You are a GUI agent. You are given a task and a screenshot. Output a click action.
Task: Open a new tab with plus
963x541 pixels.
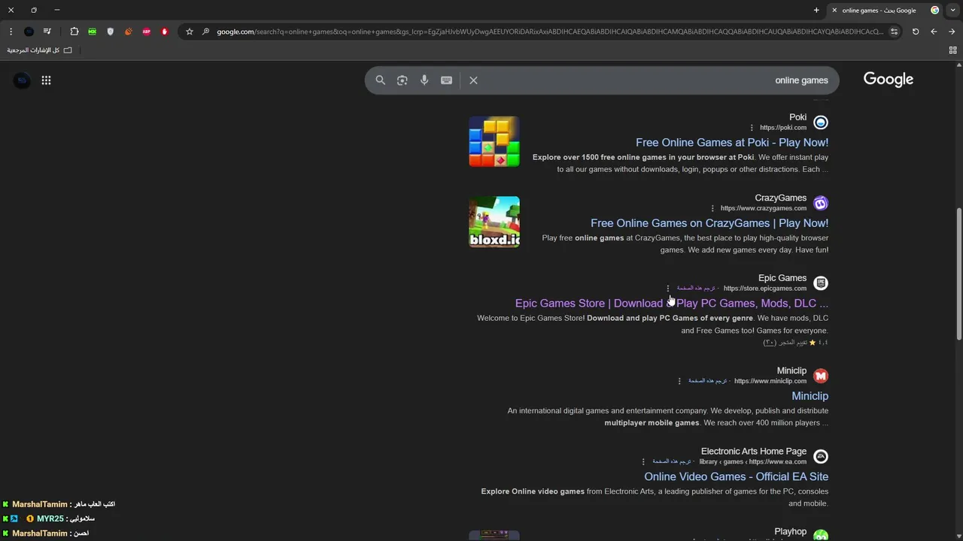point(816,11)
